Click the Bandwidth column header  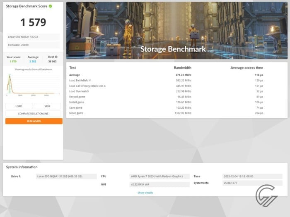(x=182, y=68)
